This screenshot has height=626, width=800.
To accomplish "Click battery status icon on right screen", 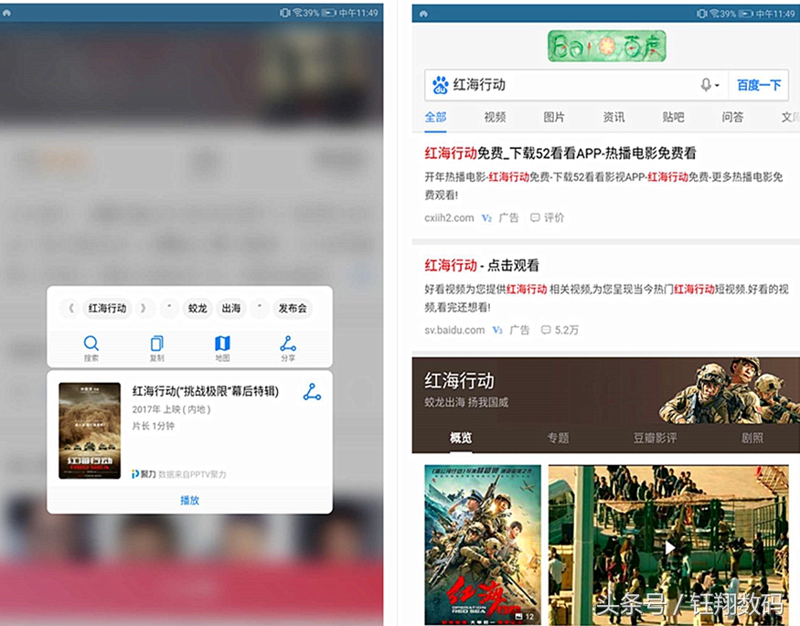I will point(746,14).
